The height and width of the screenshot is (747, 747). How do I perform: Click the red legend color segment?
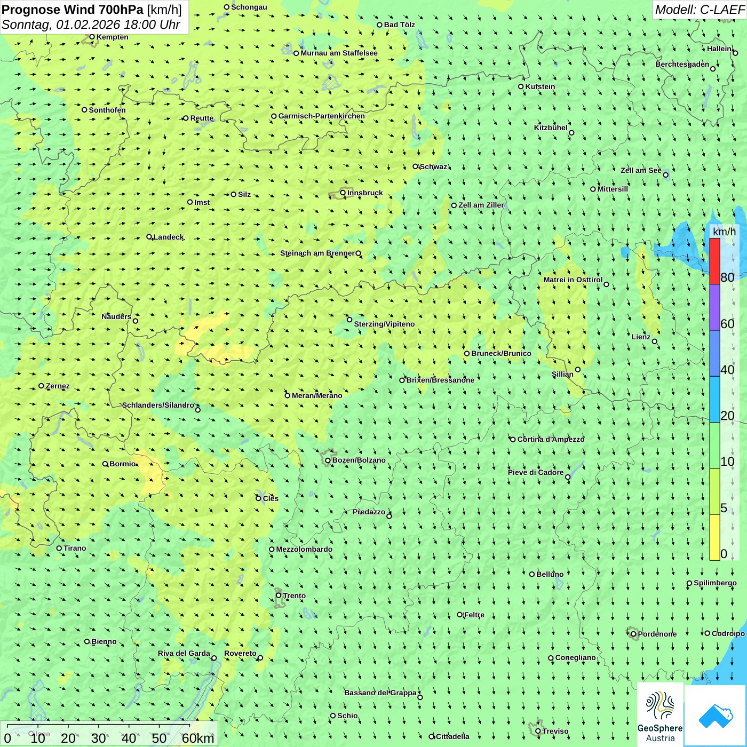click(x=714, y=261)
